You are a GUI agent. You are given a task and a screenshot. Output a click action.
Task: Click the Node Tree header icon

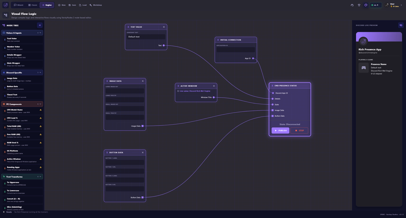[4, 25]
